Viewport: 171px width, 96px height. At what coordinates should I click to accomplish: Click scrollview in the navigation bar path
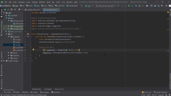click(60, 6)
